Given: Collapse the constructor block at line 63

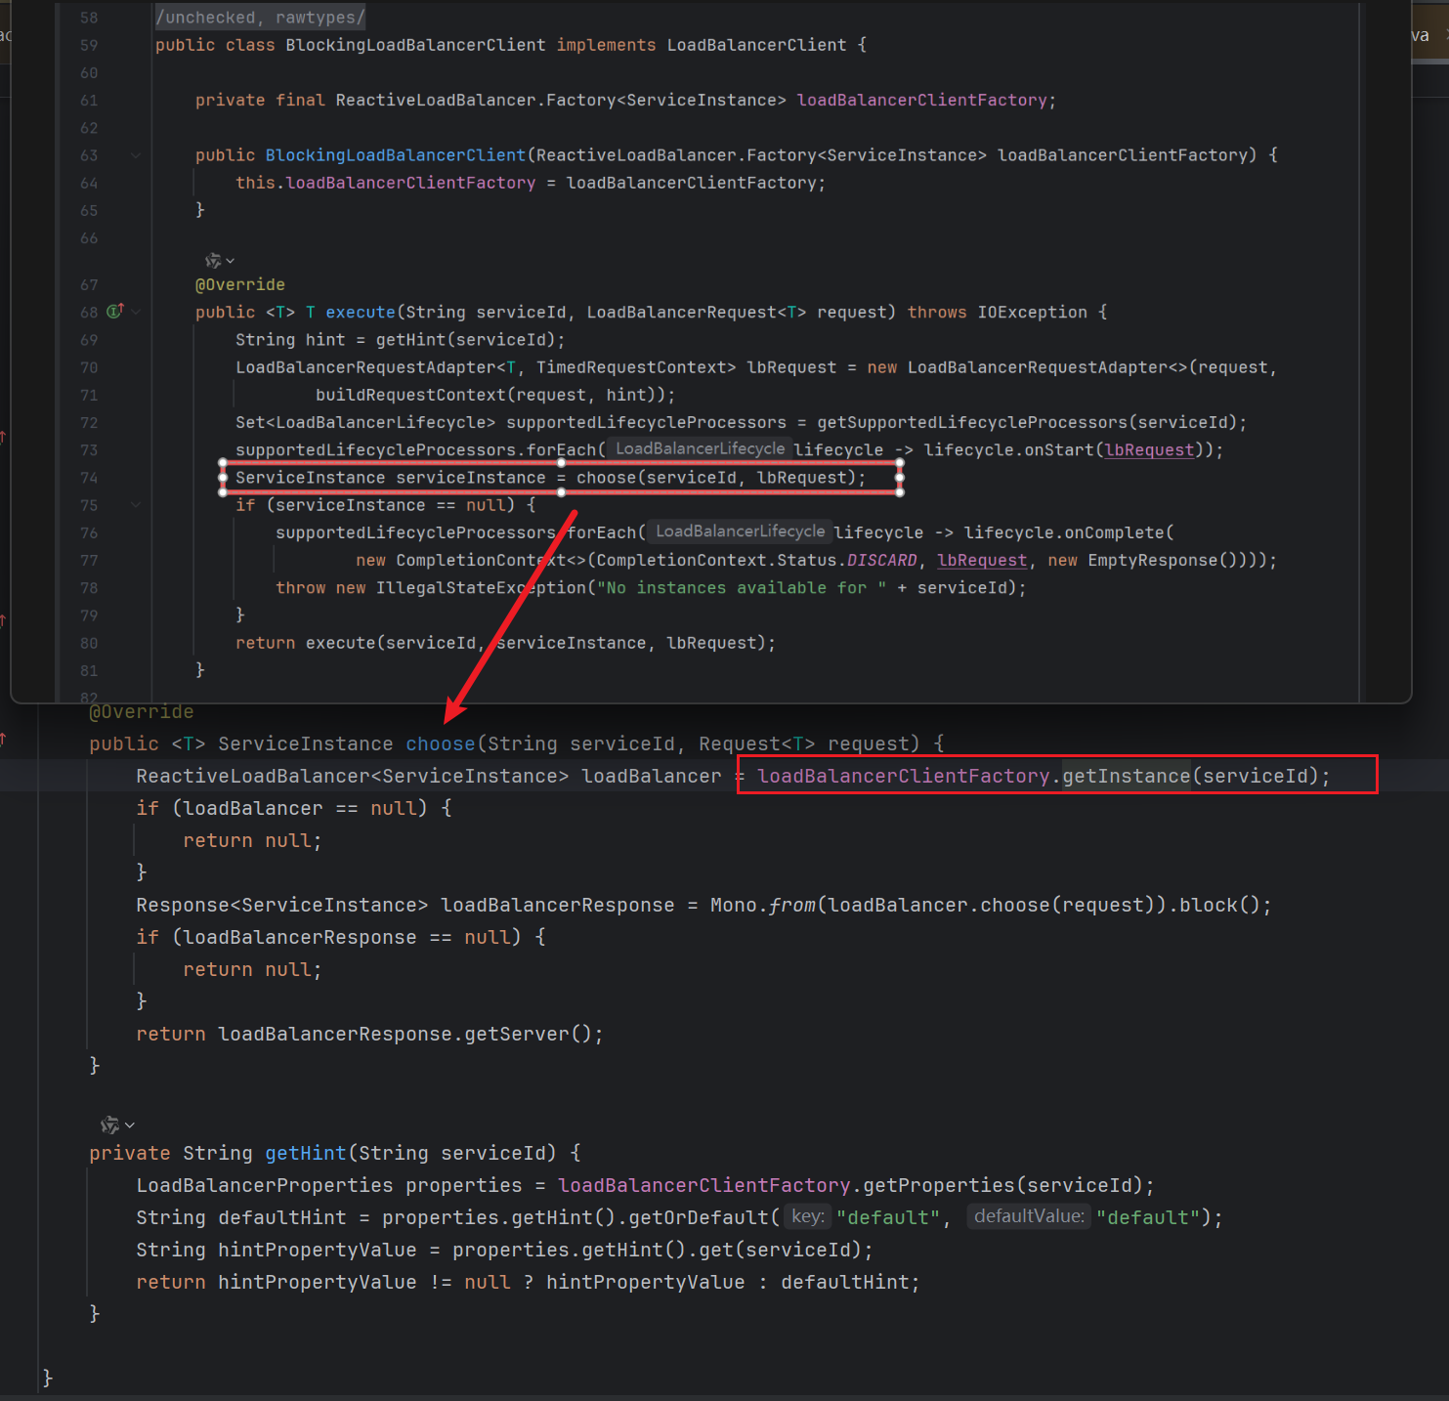Looking at the screenshot, I should click(136, 155).
